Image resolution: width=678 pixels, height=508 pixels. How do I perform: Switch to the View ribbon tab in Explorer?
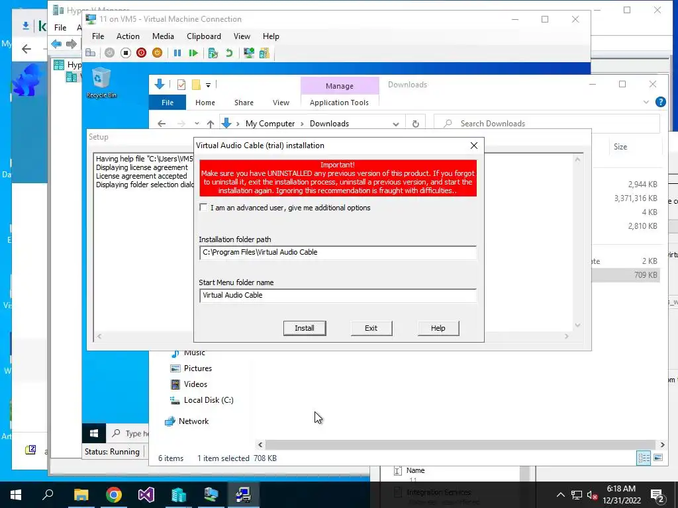click(281, 103)
